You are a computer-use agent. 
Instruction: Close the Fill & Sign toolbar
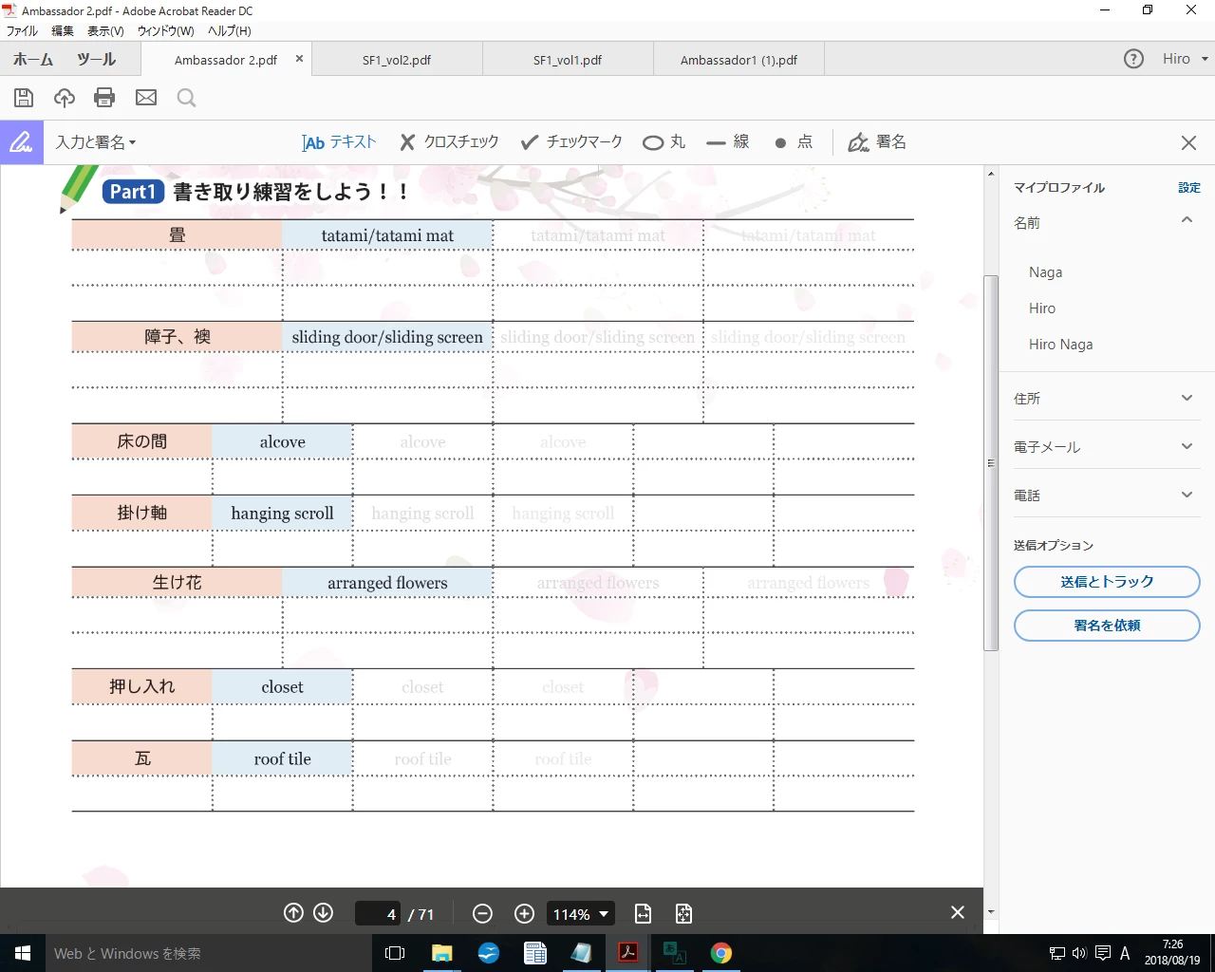[1188, 142]
